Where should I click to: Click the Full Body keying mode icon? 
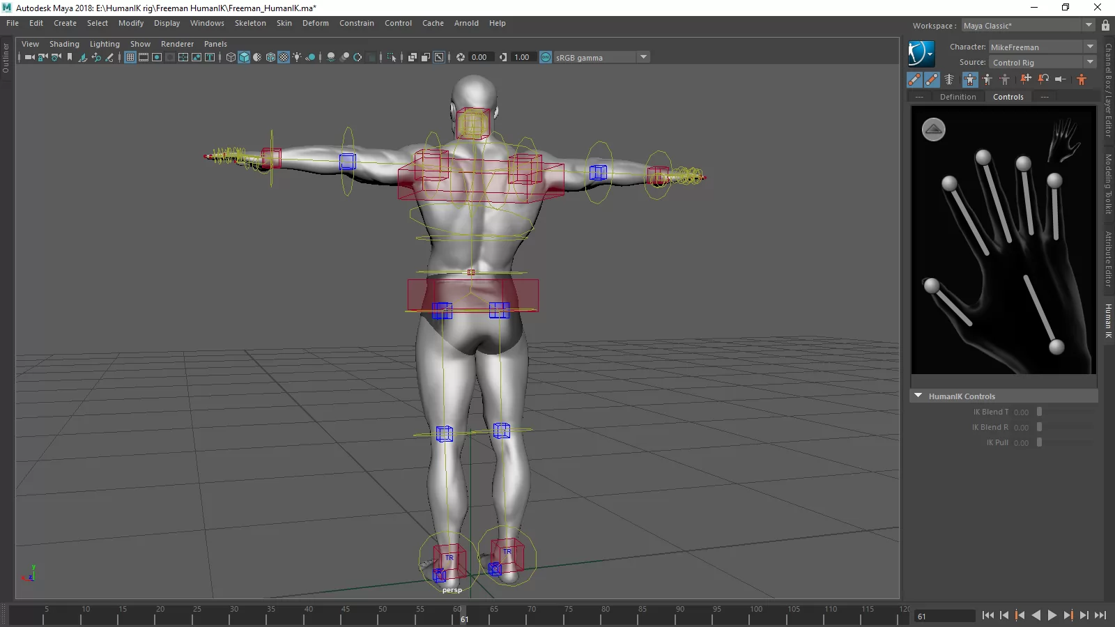(x=970, y=80)
